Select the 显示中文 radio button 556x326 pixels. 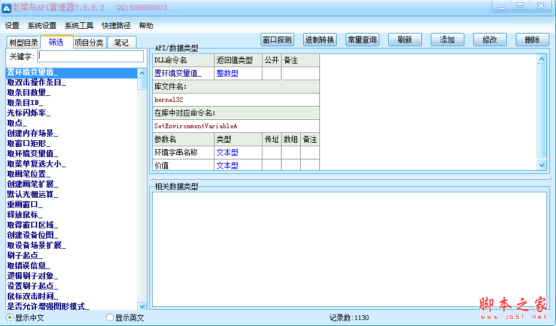[x=10, y=318]
